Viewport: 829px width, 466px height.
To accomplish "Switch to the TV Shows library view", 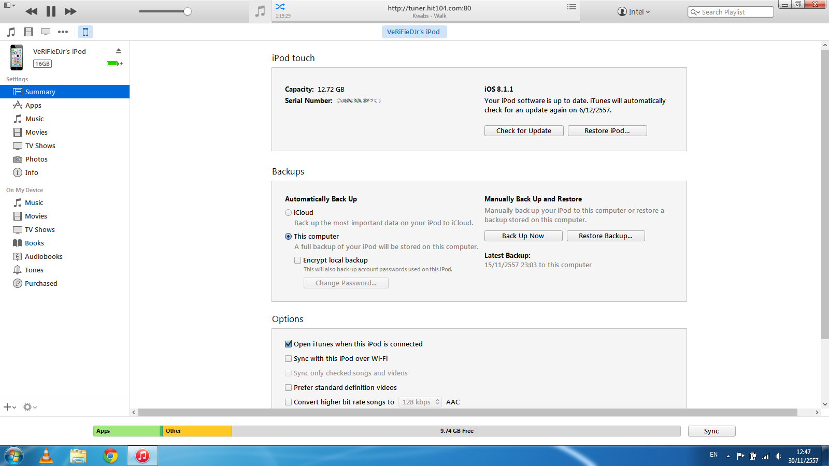I will (x=46, y=32).
